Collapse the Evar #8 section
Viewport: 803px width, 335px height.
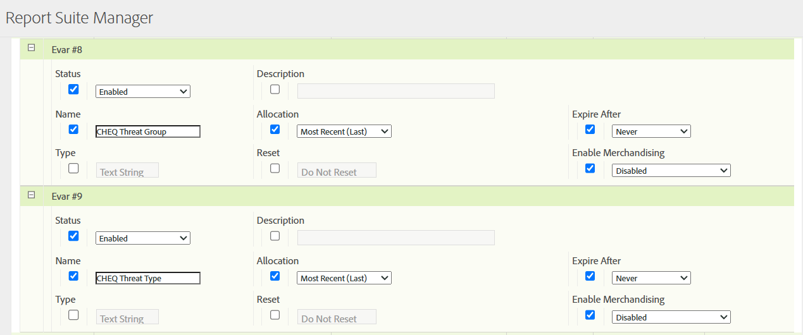31,48
